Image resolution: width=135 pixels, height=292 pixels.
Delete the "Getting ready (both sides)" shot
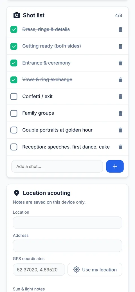[x=120, y=46]
